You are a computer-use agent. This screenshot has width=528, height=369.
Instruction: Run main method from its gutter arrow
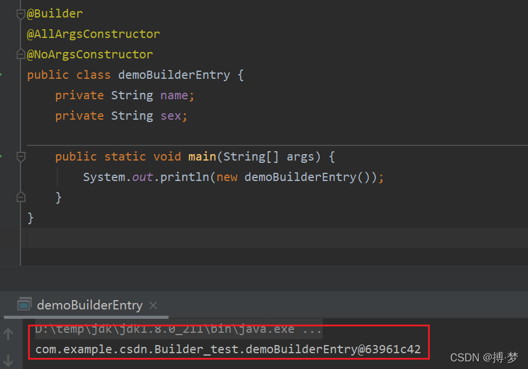(1, 156)
